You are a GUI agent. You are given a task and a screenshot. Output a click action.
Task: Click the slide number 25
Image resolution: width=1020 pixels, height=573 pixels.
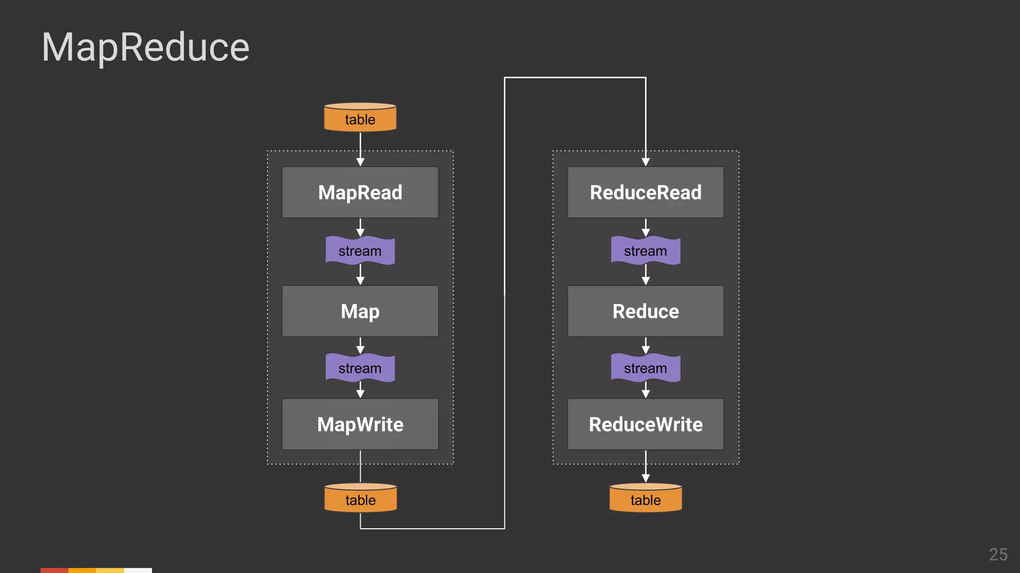coord(998,554)
